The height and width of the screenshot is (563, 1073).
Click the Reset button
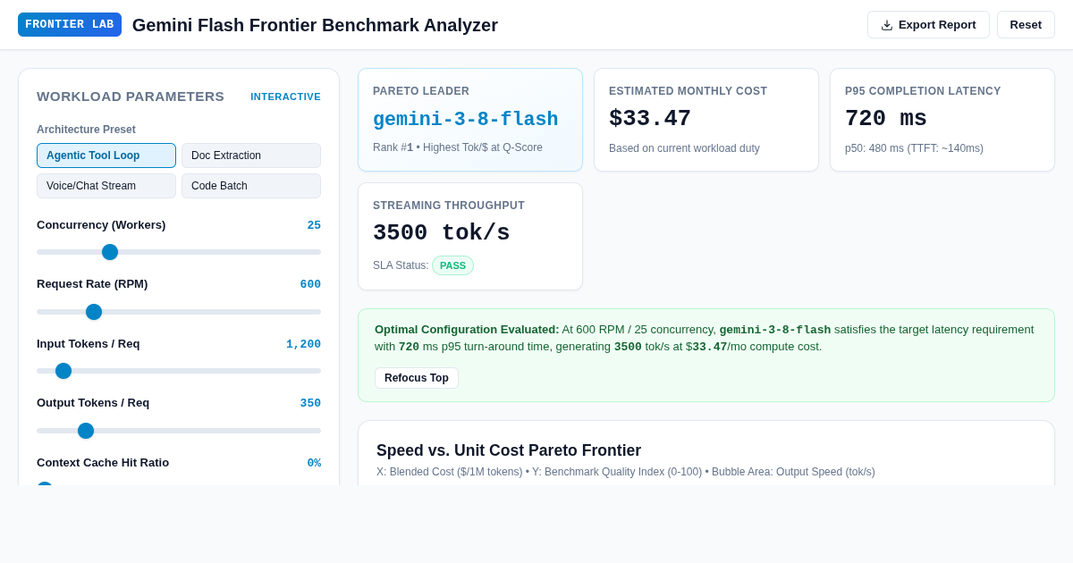coord(1026,25)
